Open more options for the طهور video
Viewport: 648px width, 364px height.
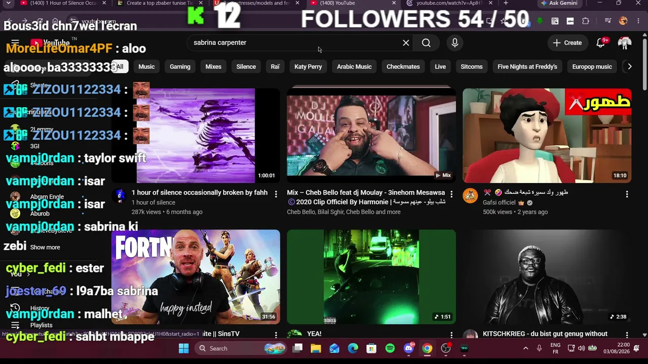(627, 194)
